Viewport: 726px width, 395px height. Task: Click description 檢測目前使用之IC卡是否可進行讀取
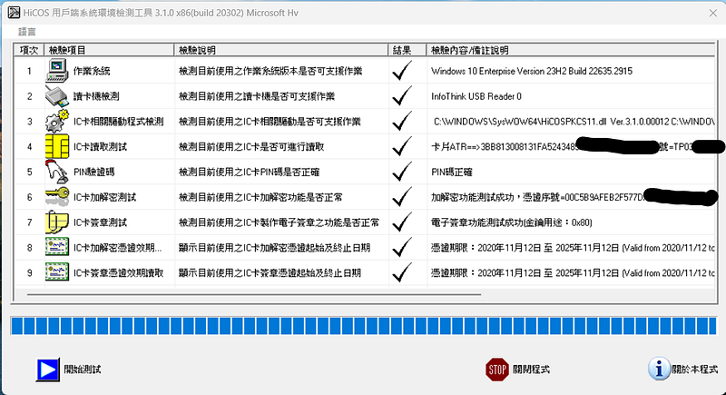coord(251,147)
